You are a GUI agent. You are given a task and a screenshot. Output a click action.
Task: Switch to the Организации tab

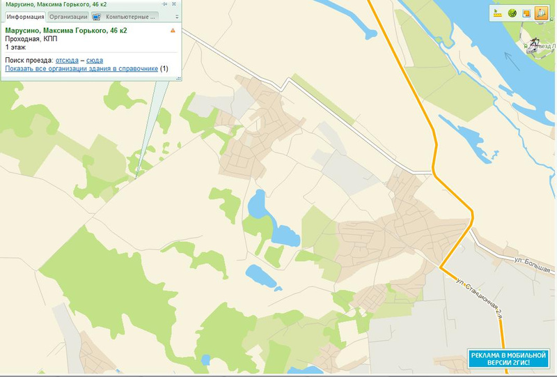coord(68,17)
